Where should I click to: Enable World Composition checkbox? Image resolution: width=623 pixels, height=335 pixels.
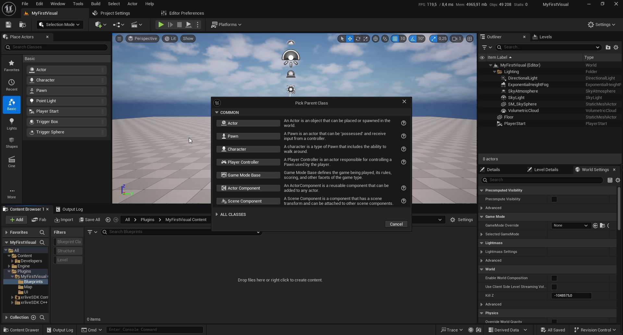(x=554, y=278)
